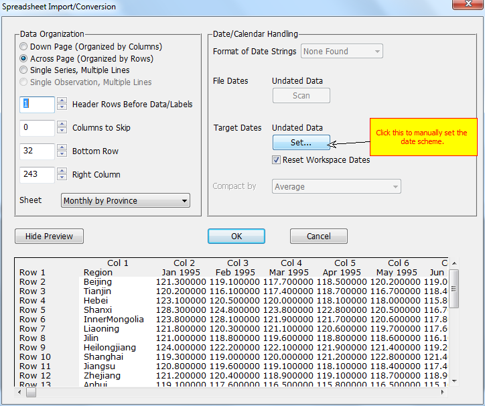Screen dimensions: 485x406
Task: Click up arrow for Columns to Skip
Action: coord(62,124)
